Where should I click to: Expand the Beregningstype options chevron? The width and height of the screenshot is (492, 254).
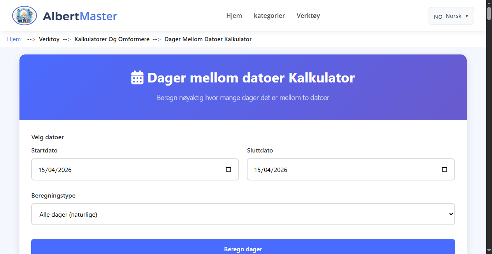point(450,214)
